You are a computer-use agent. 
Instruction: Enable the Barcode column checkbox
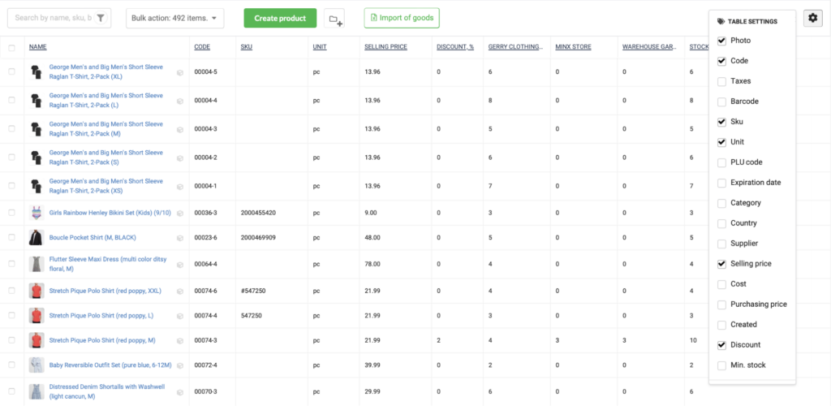click(721, 101)
